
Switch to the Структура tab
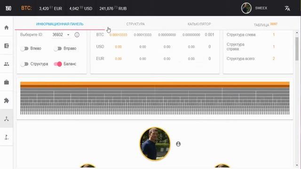pos(135,24)
